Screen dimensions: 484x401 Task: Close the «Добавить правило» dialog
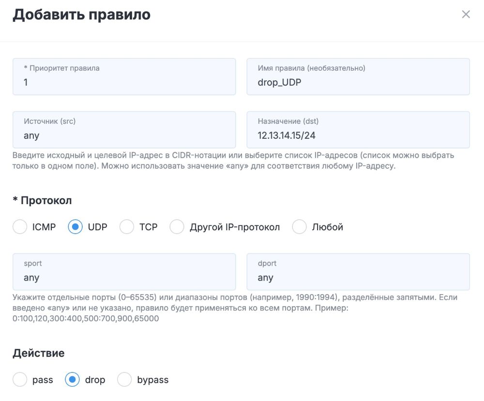pyautogui.click(x=466, y=14)
